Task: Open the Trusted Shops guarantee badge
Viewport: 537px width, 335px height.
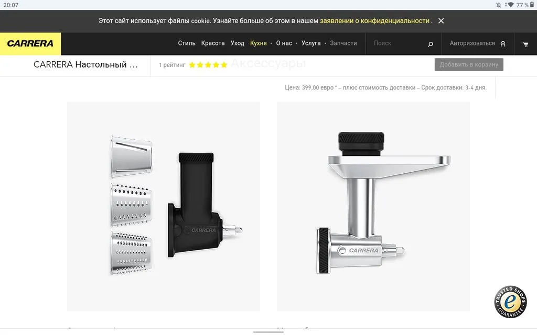Action: (510, 302)
